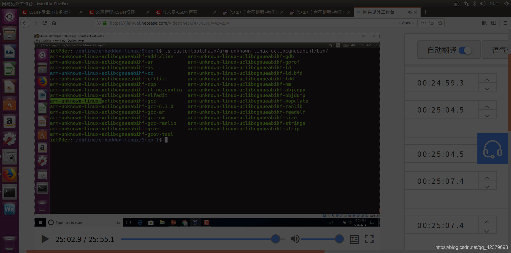Open Ubuntu Software from the launcher
This screenshot has width=511, height=253.
[x=10, y=105]
